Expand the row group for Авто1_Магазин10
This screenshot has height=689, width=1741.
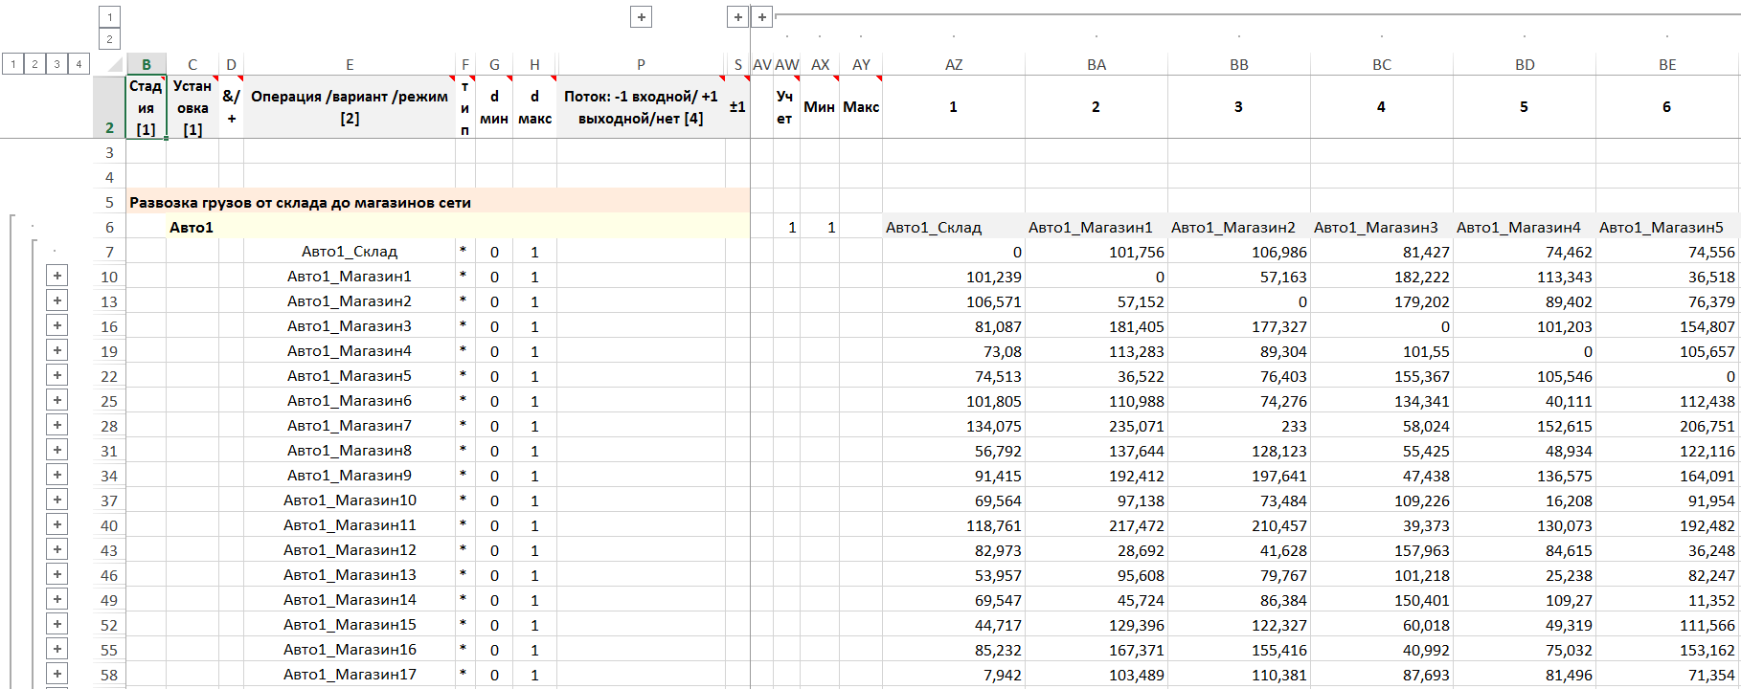(57, 500)
